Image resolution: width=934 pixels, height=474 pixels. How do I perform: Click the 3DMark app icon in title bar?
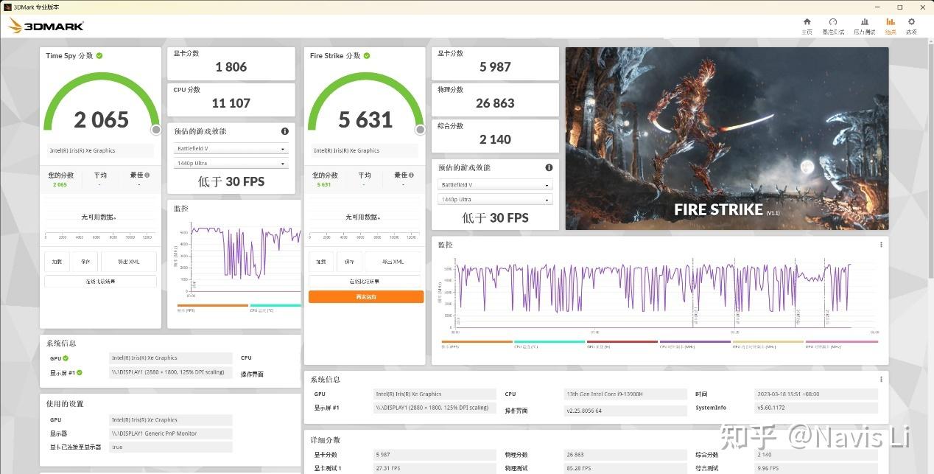(7, 7)
